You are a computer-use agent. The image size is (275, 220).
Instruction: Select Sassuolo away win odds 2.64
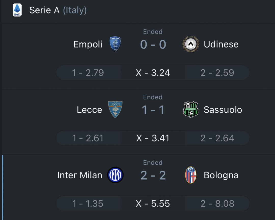217,138
